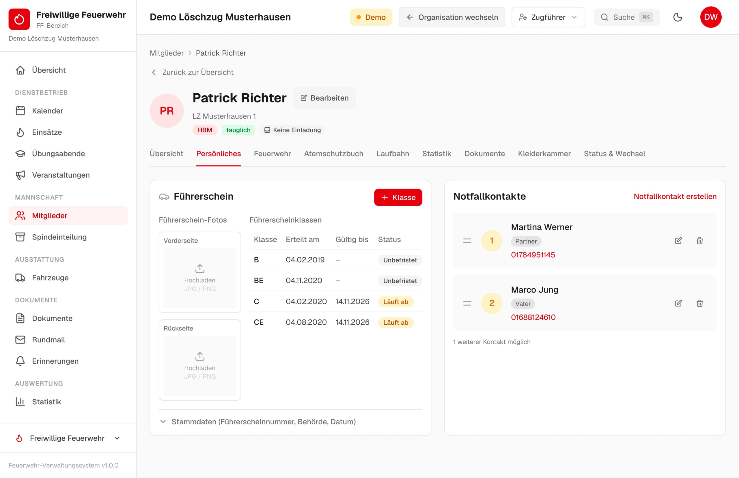Open Rundmail in the sidebar
This screenshot has width=739, height=478.
[68, 340]
